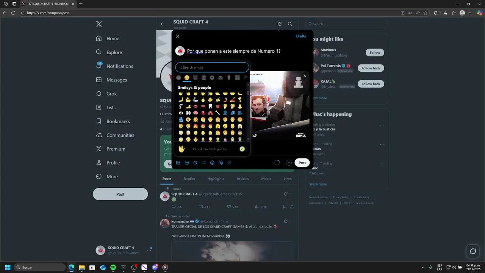Switch to the Replies profile tab
The height and width of the screenshot is (273, 485).
[x=189, y=179]
